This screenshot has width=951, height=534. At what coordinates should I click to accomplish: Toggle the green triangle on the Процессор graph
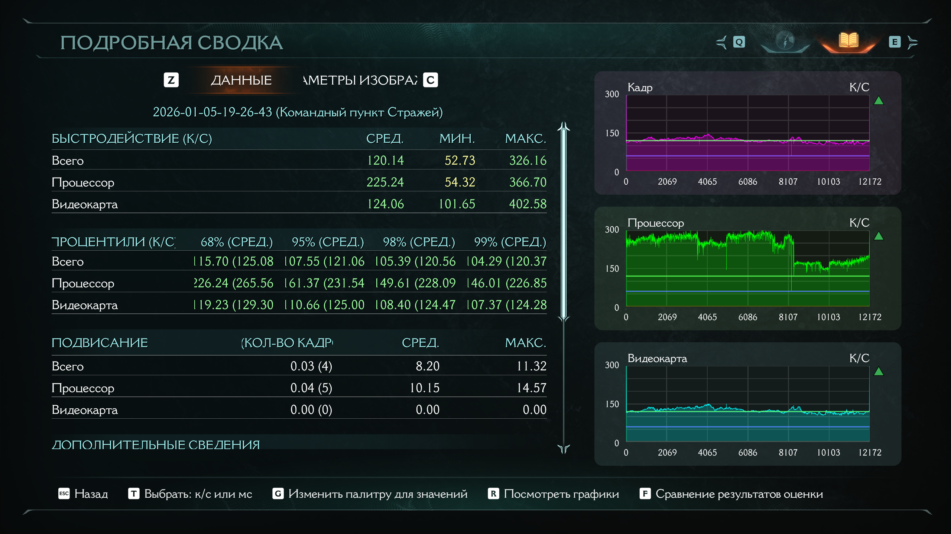pyautogui.click(x=879, y=236)
